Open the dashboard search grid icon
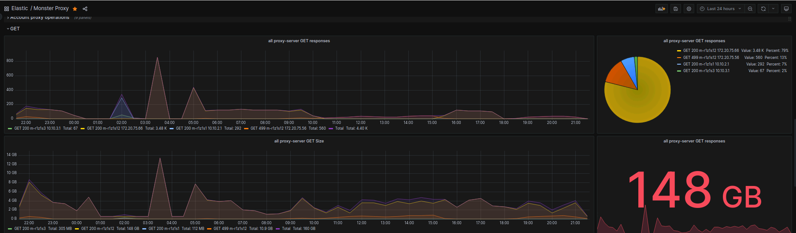This screenshot has height=233, width=796. 7,9
